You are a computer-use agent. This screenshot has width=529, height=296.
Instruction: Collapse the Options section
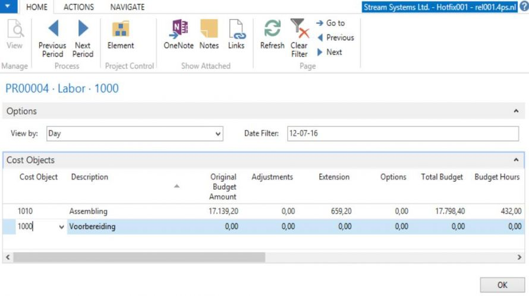[515, 111]
